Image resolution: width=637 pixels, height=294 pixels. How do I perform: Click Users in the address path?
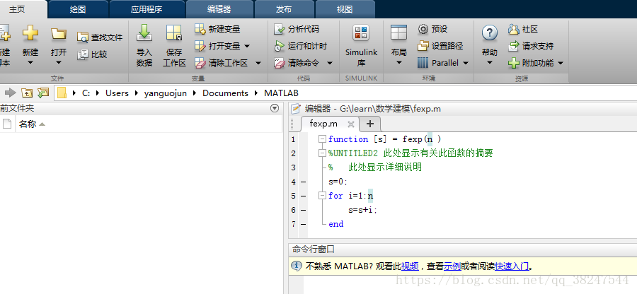click(x=117, y=93)
